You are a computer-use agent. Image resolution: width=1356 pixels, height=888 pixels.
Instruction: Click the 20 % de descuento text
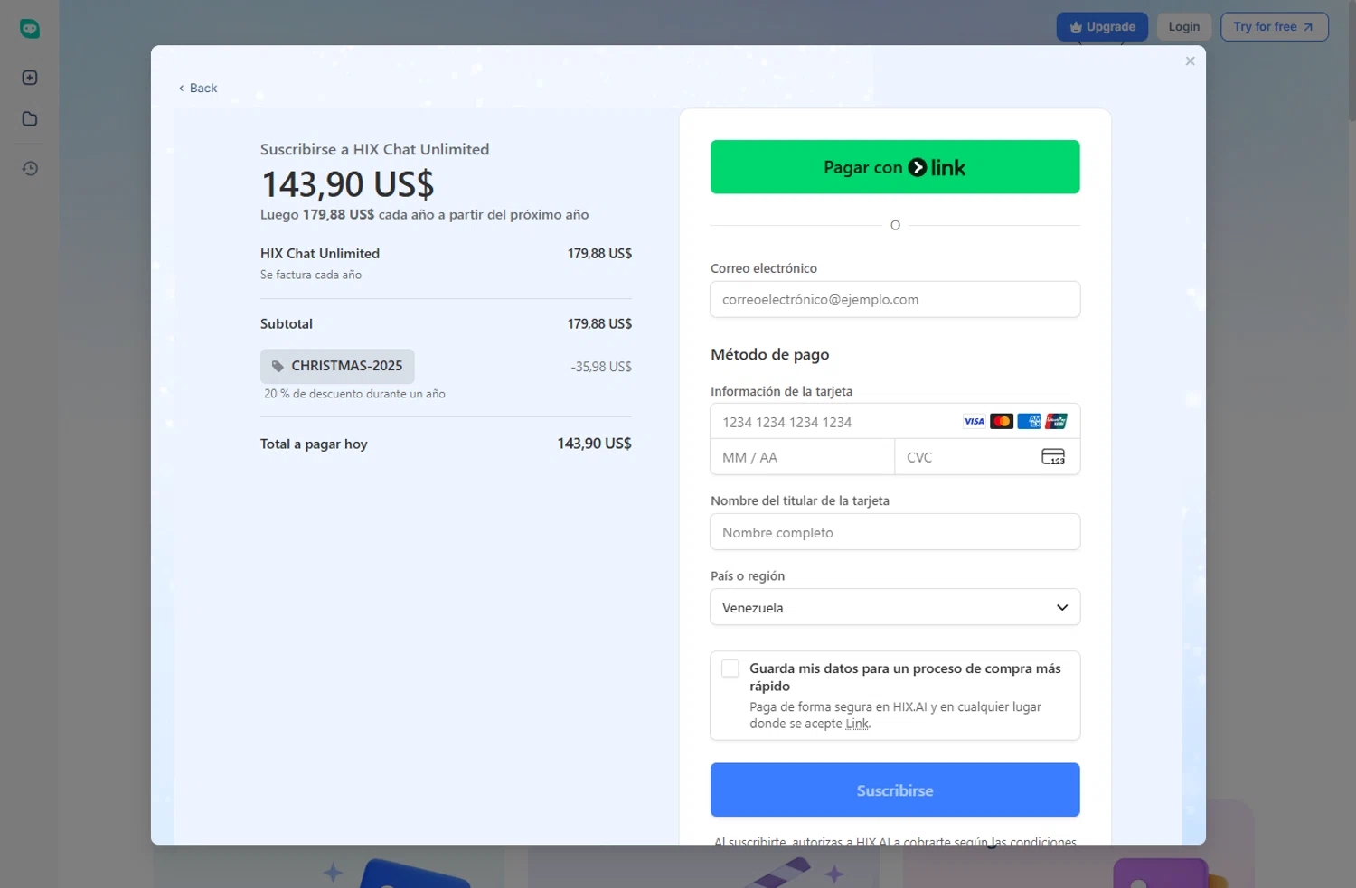pos(354,394)
